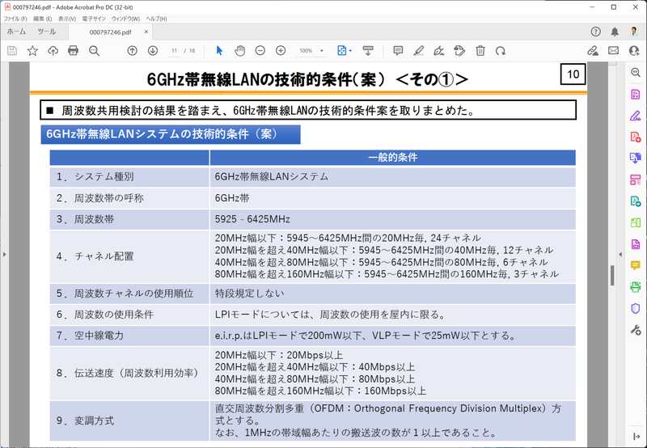Send file by email envelope icon
Screen dimensions: 647x448
pos(613,51)
